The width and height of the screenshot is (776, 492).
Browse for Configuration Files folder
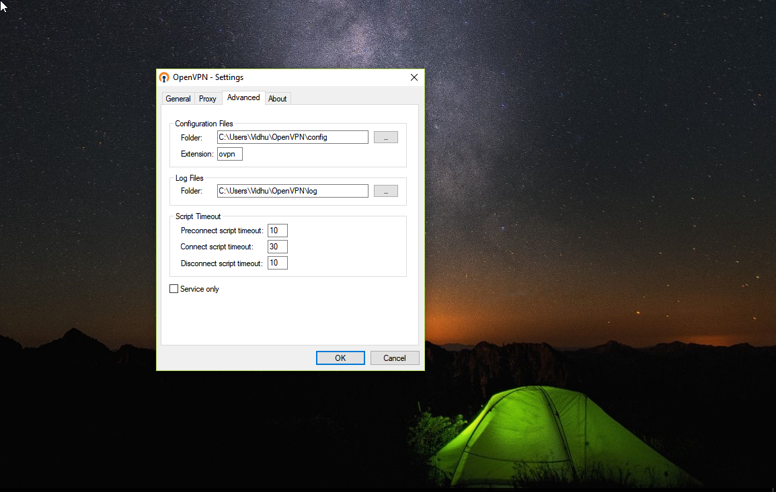385,137
